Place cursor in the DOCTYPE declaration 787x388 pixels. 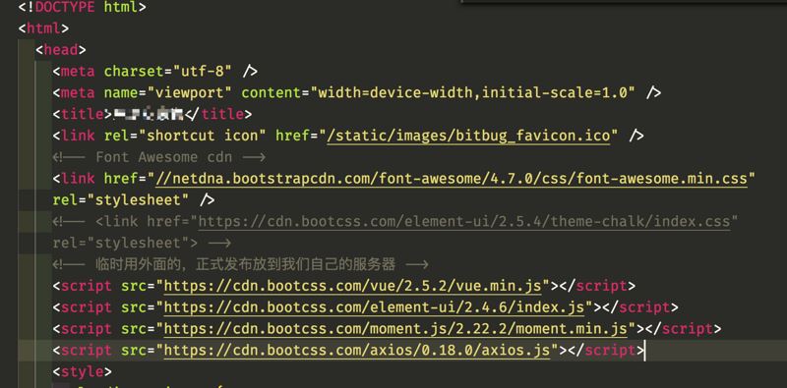[x=83, y=7]
